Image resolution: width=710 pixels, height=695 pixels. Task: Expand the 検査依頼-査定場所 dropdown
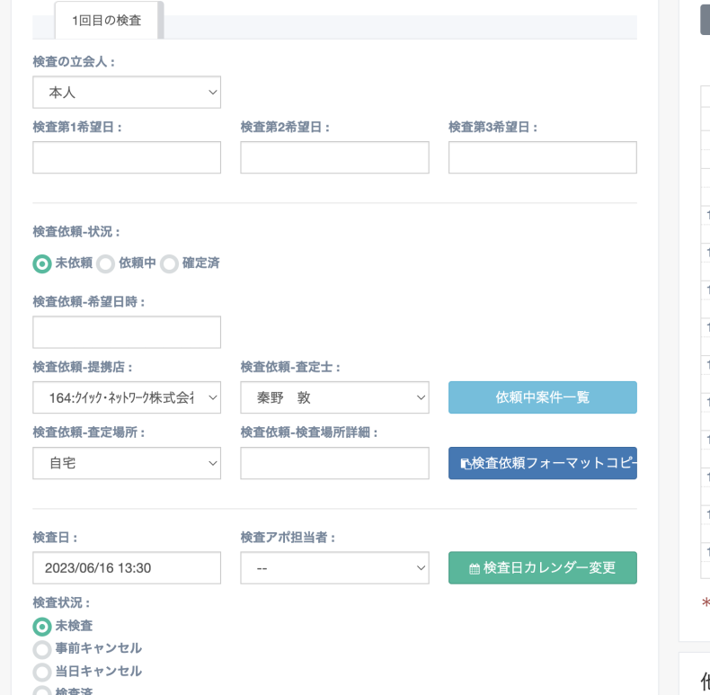point(127,463)
